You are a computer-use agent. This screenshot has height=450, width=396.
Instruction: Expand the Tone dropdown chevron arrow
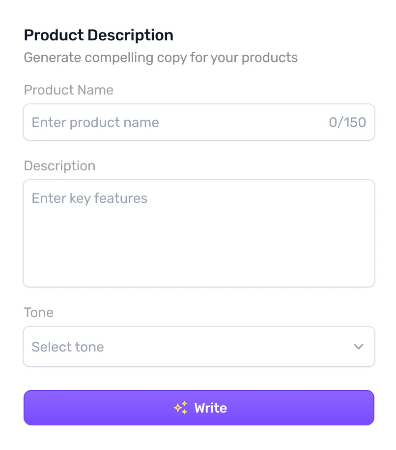pos(359,347)
